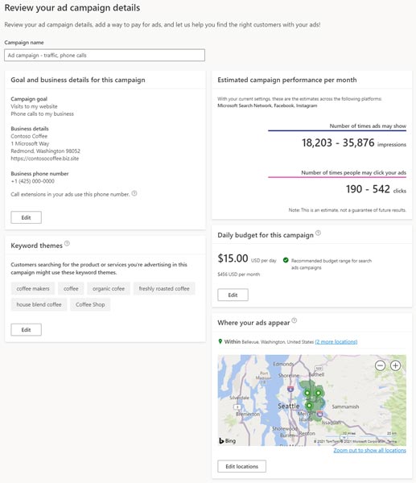The height and width of the screenshot is (483, 416).
Task: Click the +1 (425) 000-0000 phone number
Action: pyautogui.click(x=33, y=181)
